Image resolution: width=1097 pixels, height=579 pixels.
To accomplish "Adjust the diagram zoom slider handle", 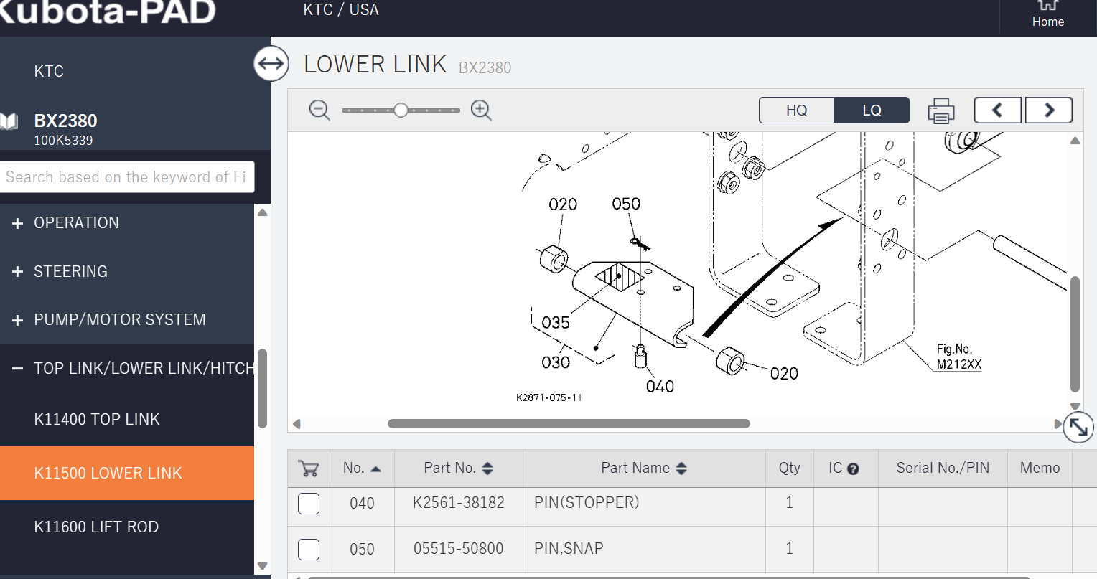I will click(401, 110).
